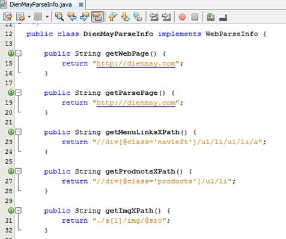Toggle Bookmark toolbar icon

[138, 17]
